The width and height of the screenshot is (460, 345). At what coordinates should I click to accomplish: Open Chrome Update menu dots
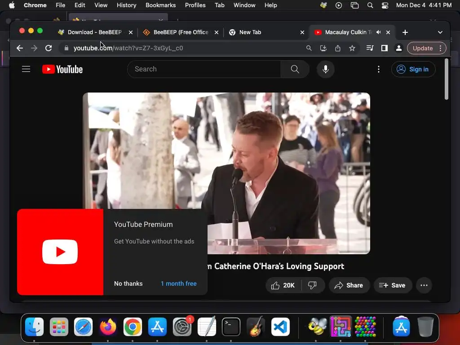pos(440,48)
